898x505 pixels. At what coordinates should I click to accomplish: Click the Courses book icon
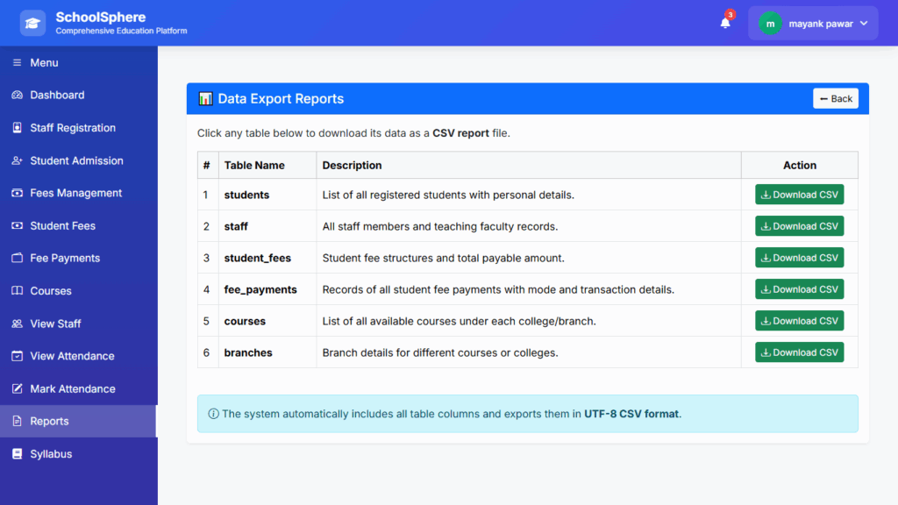[17, 291]
